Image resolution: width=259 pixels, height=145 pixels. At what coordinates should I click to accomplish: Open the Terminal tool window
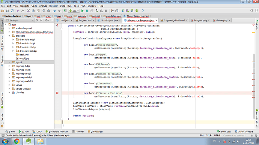[x=78, y=132]
